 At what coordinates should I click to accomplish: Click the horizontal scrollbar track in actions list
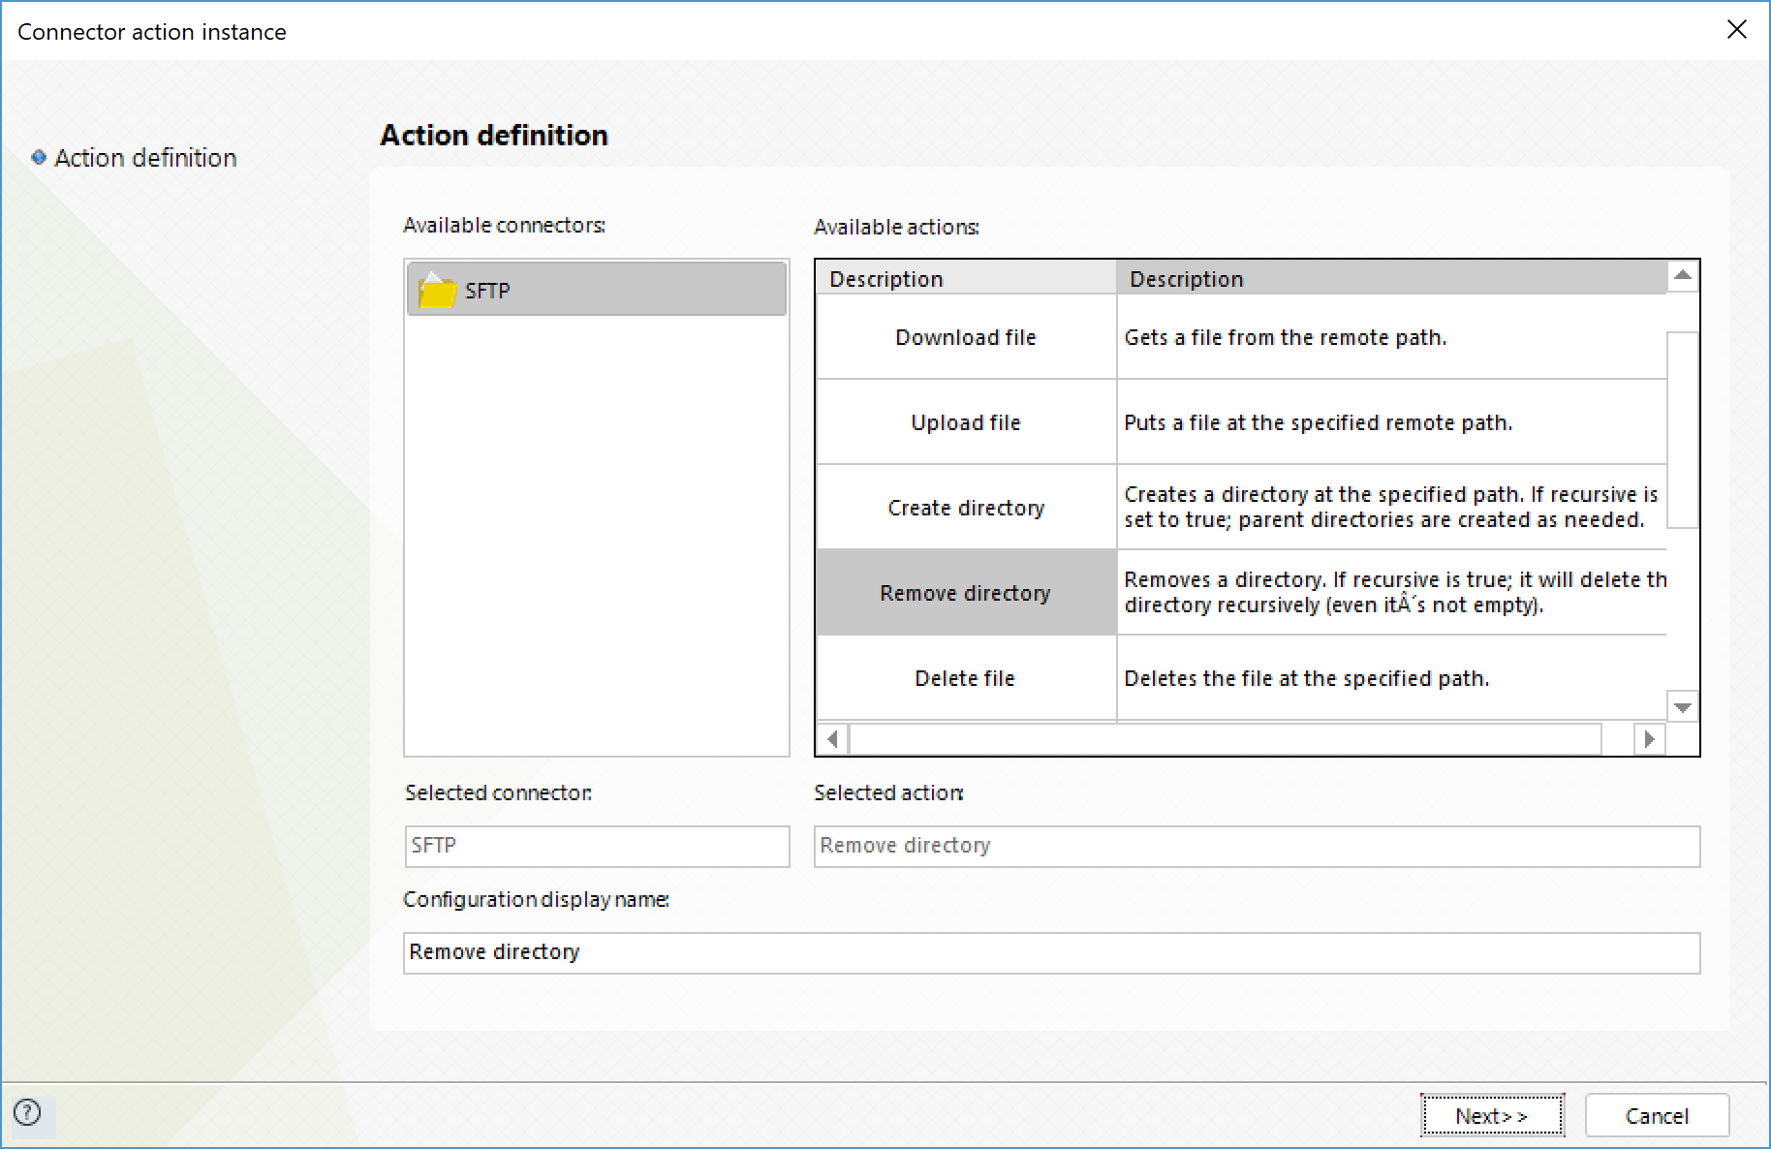1226,739
